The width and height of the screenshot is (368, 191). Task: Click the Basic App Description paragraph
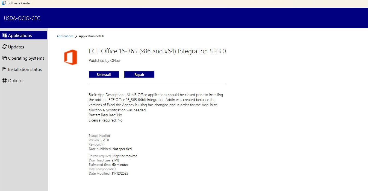(x=156, y=103)
